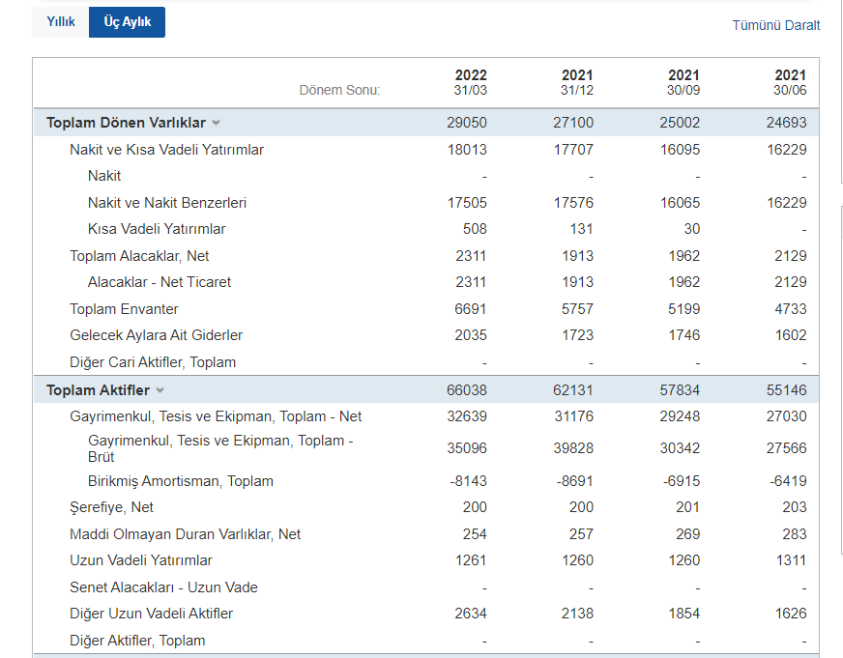Select the 2021 31/12 column header
The width and height of the screenshot is (843, 658).
(577, 82)
